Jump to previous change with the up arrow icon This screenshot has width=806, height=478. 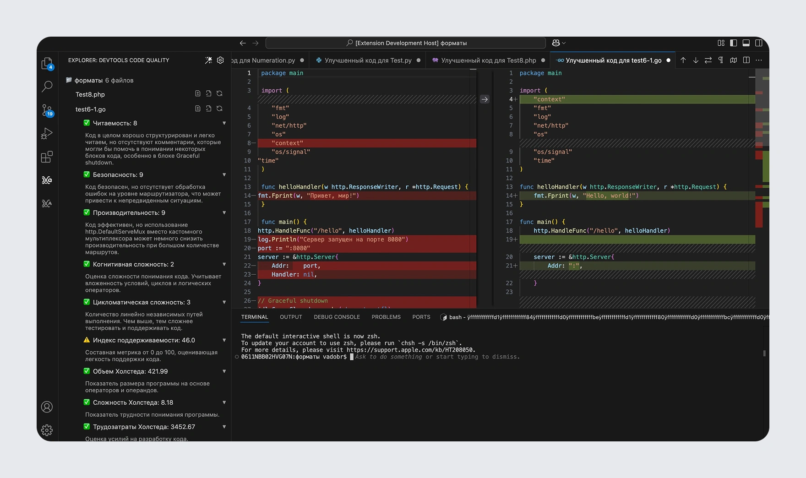tap(683, 60)
